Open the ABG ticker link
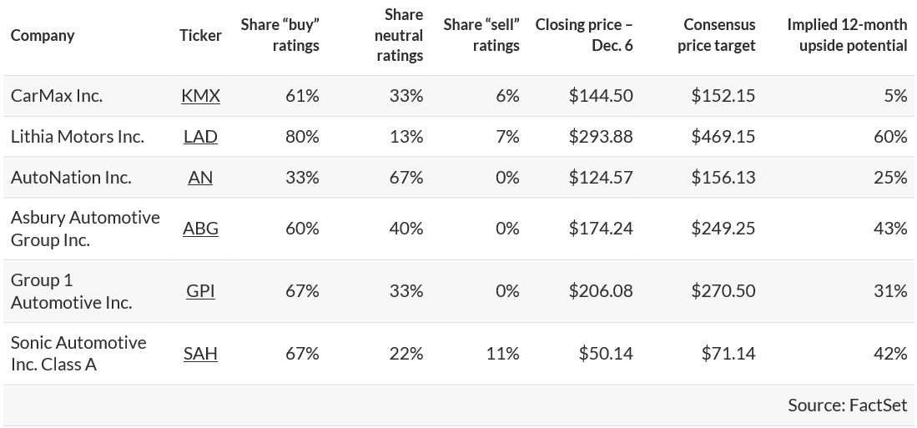917x428 pixels. [x=200, y=228]
